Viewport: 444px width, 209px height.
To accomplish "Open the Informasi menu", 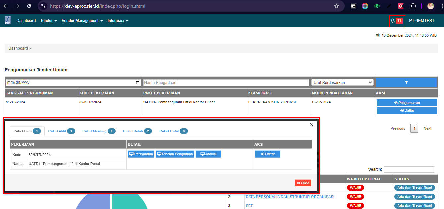I will [x=118, y=21].
